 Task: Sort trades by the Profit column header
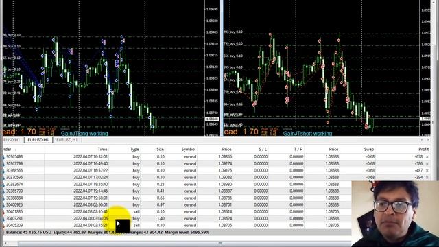point(424,150)
